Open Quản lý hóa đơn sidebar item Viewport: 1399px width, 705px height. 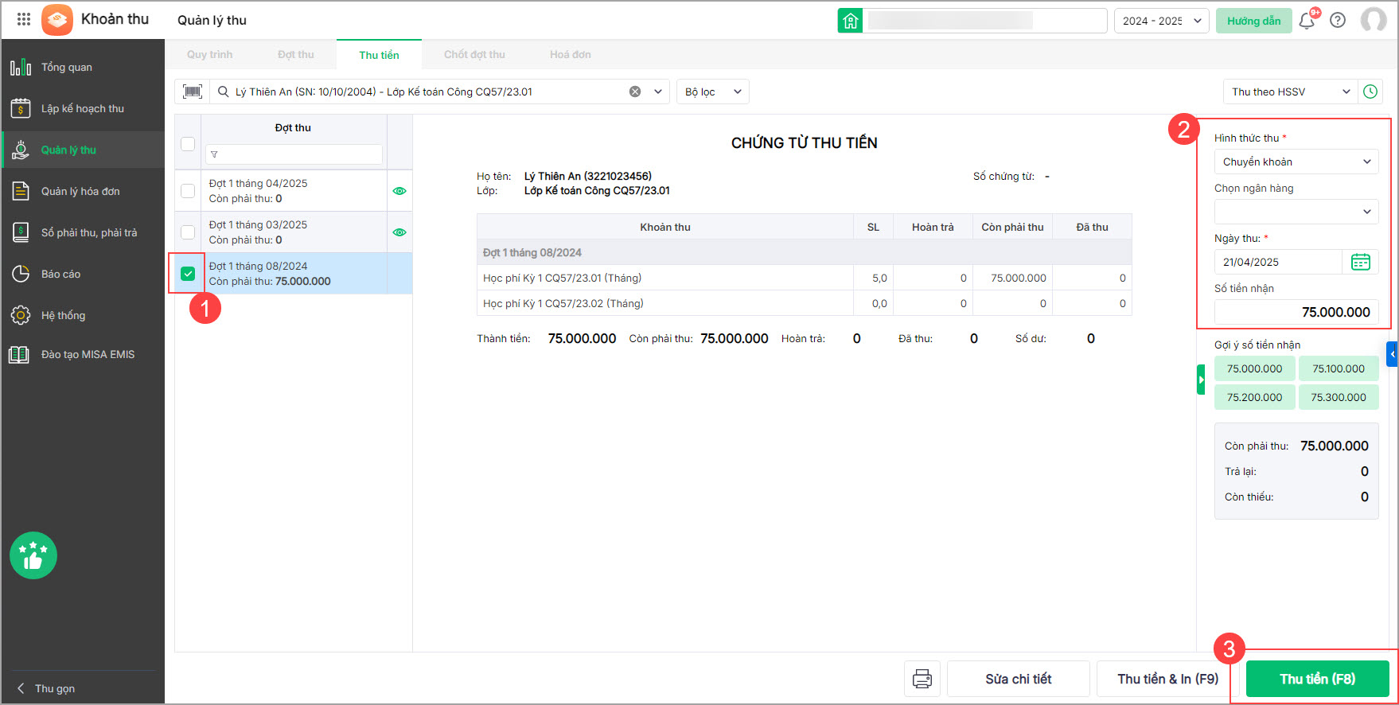pos(83,191)
